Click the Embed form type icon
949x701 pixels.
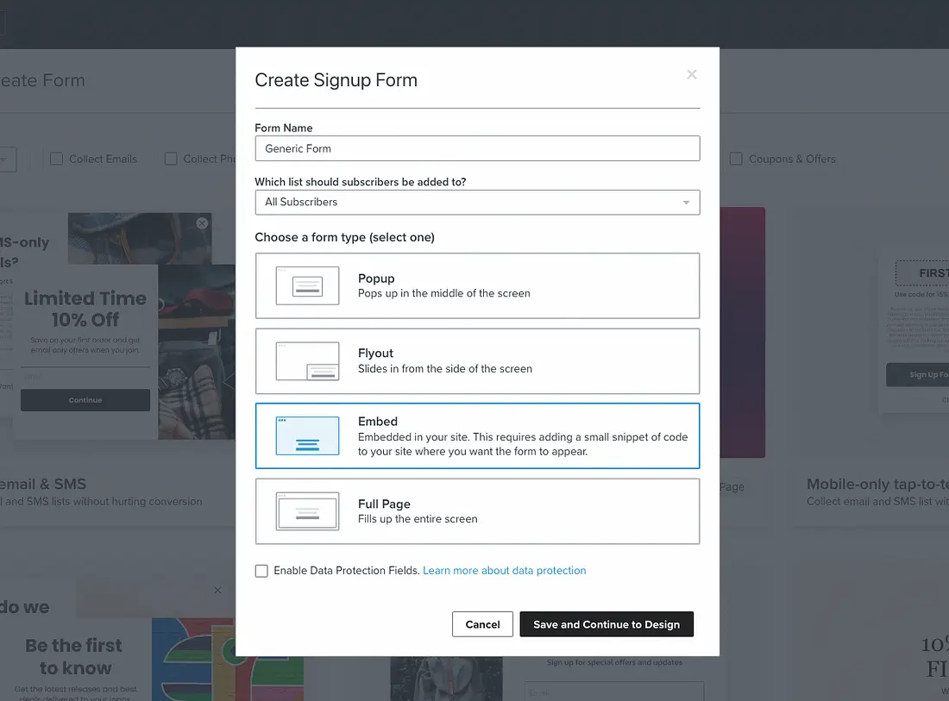(x=307, y=435)
